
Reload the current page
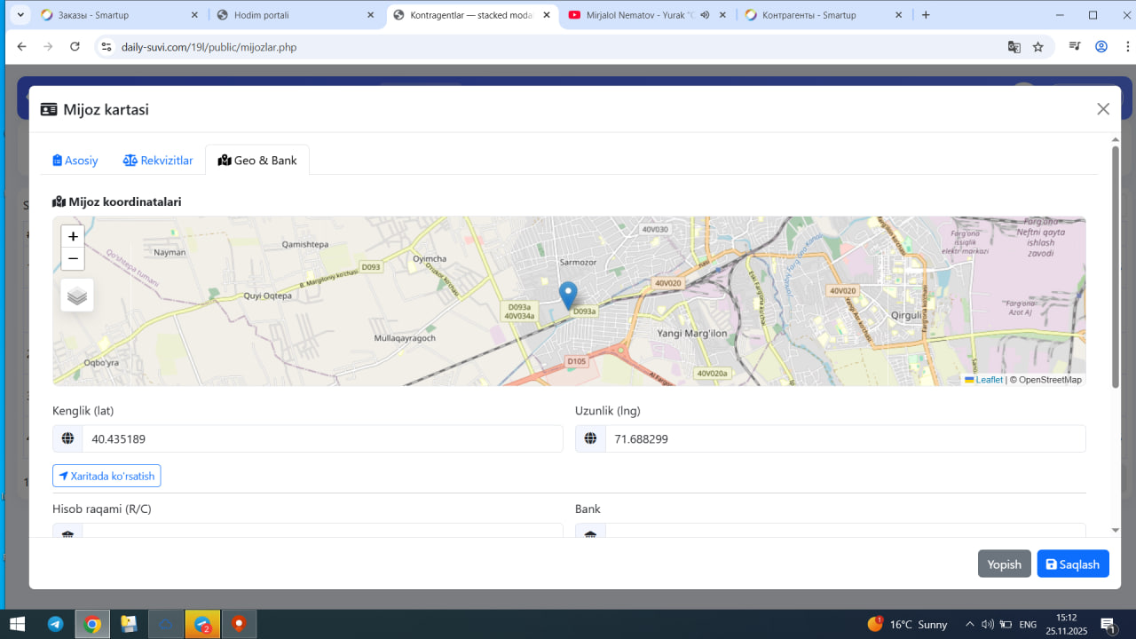pyautogui.click(x=75, y=47)
